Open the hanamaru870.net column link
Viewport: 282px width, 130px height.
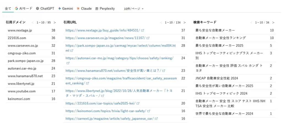113,71
